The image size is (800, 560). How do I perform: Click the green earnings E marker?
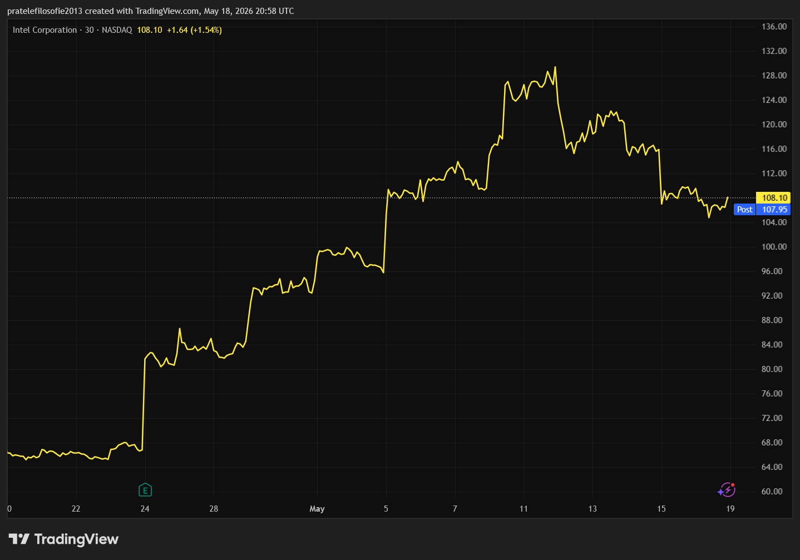point(145,490)
